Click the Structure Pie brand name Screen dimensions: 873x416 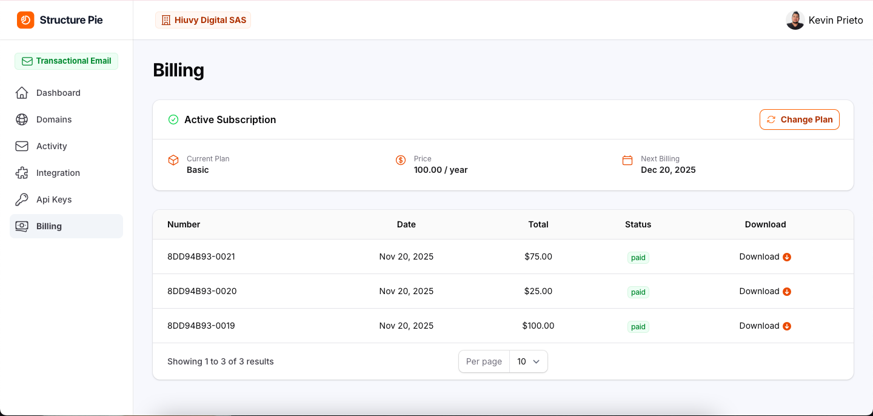click(71, 20)
